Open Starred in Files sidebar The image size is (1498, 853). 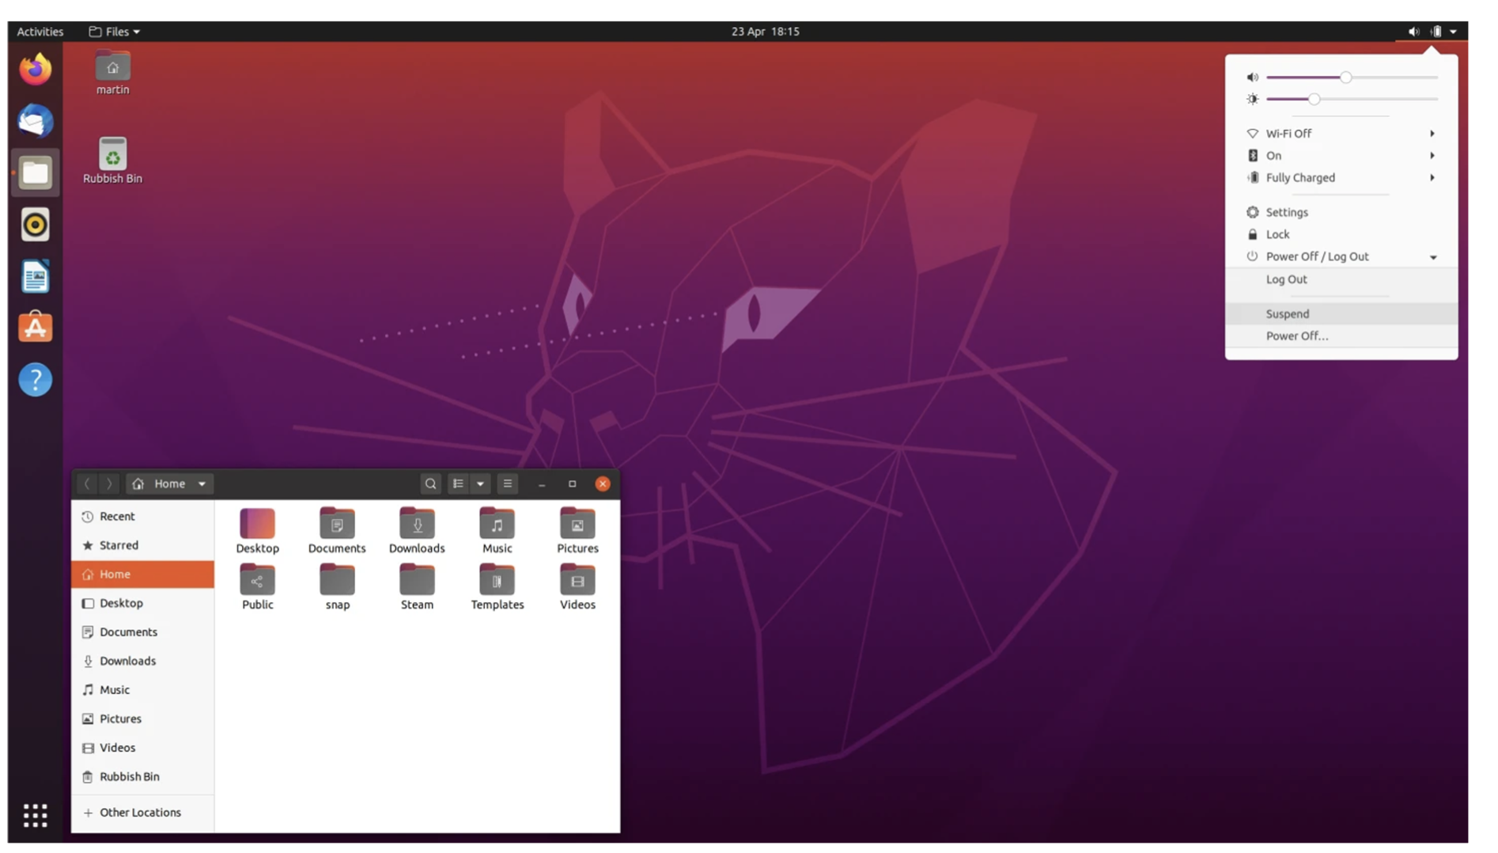click(x=142, y=546)
